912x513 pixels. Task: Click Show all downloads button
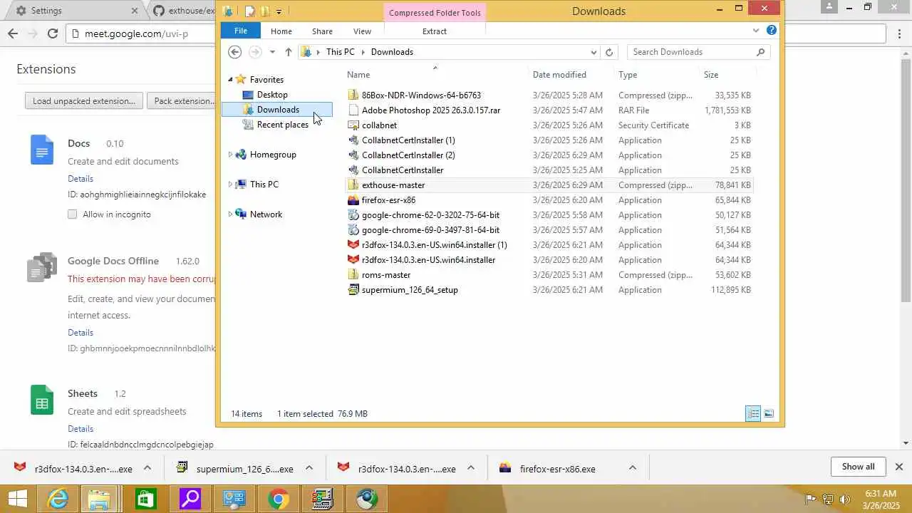coord(858,467)
